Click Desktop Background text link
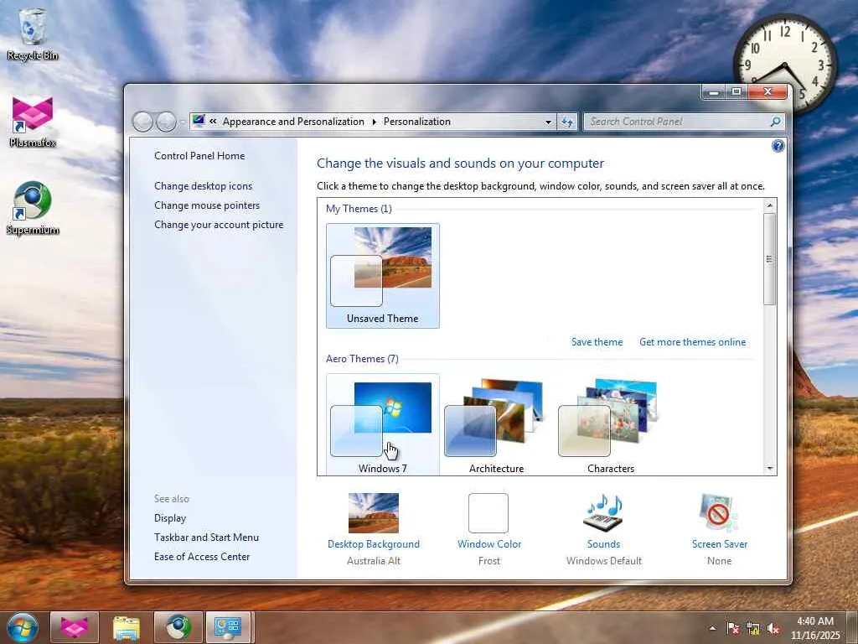This screenshot has height=644, width=858. [x=374, y=543]
